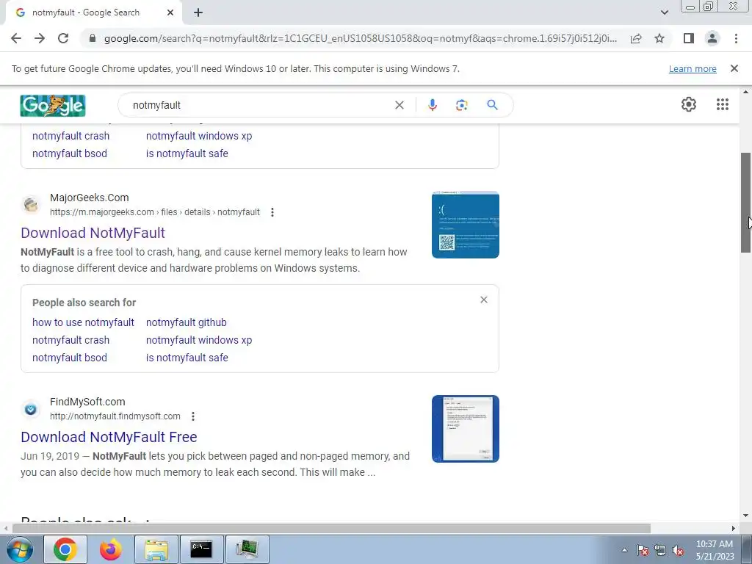
Task: Select lower notmyfault windows xp suggestion
Action: (198, 340)
